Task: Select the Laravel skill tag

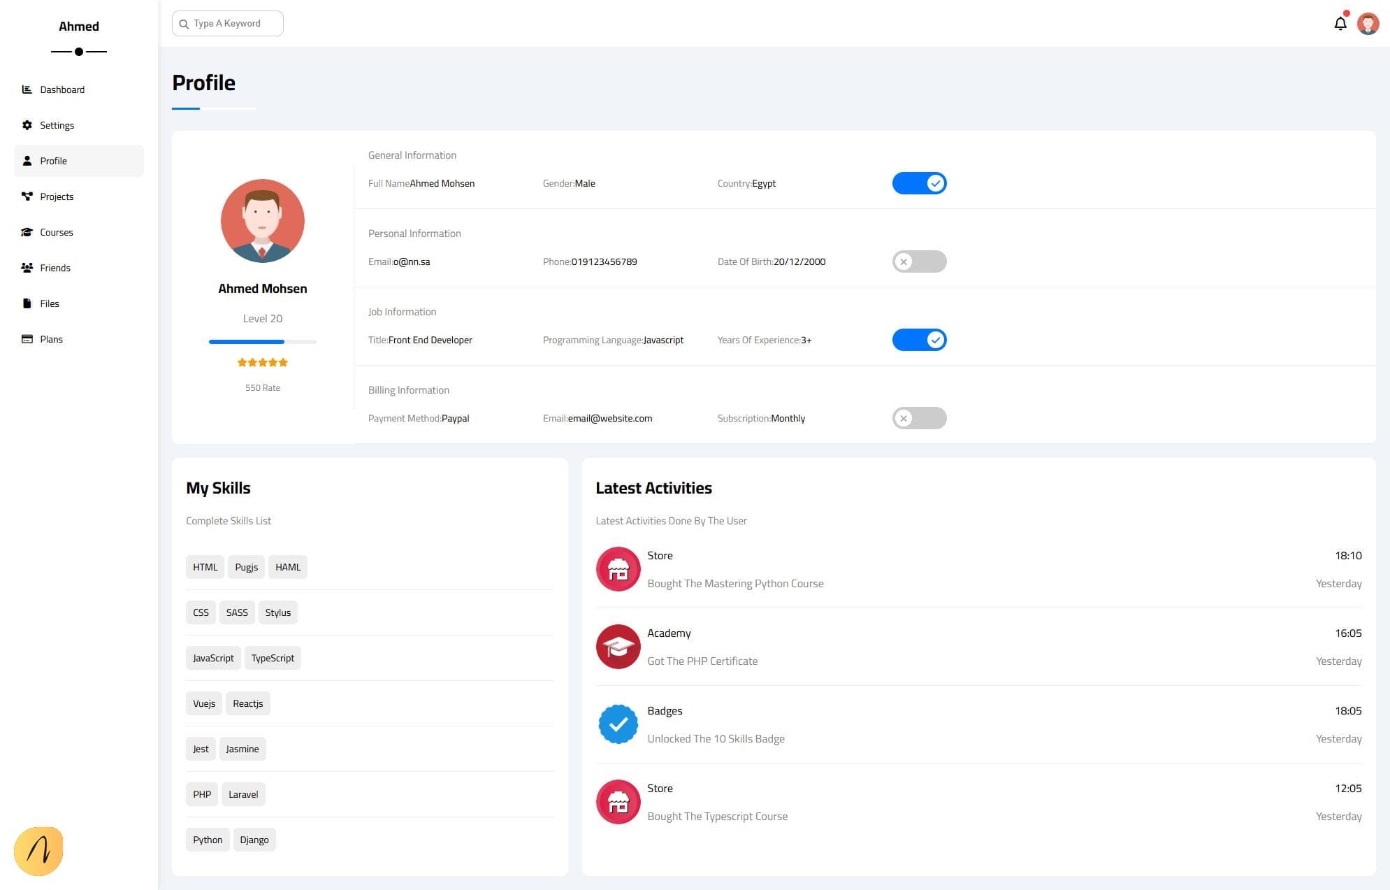Action: tap(243, 794)
